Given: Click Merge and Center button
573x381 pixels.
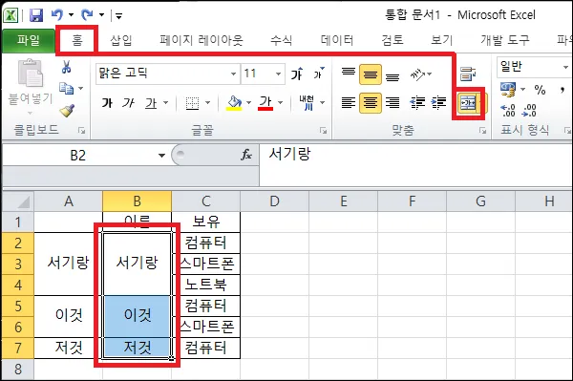Looking at the screenshot, I should pos(468,103).
